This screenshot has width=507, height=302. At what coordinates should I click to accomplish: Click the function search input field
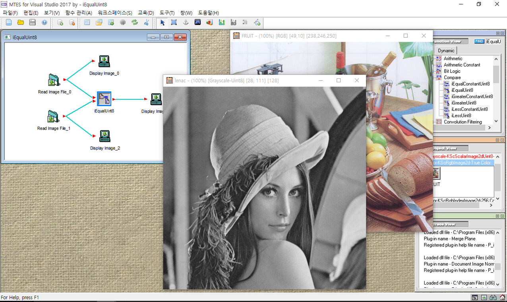pyautogui.click(x=493, y=41)
